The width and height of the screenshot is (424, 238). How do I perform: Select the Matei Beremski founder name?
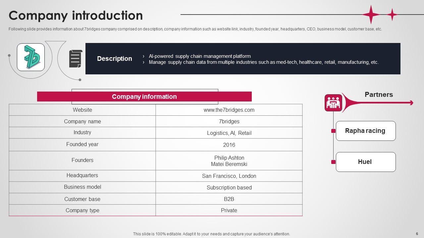[x=229, y=164]
